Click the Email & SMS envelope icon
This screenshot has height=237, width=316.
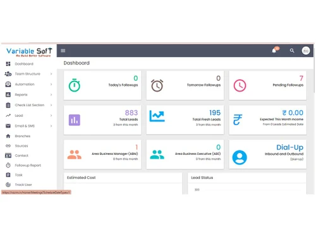(8, 126)
